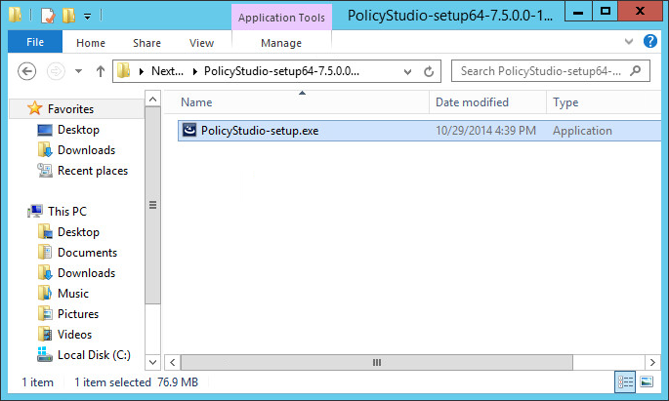Open recent locations dropdown arrow
The image size is (669, 401).
78,71
